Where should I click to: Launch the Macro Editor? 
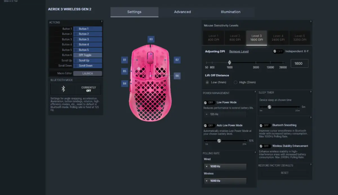[88, 73]
